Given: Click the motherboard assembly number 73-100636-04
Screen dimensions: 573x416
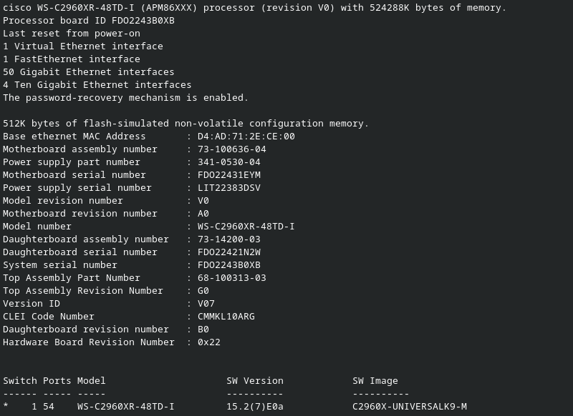Looking at the screenshot, I should coord(231,149).
